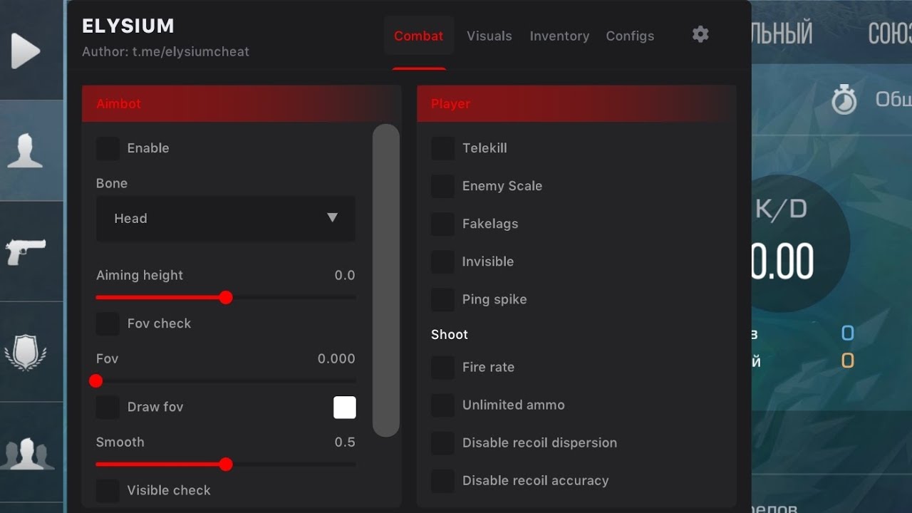Click the play arrow icon in sidebar

[26, 51]
